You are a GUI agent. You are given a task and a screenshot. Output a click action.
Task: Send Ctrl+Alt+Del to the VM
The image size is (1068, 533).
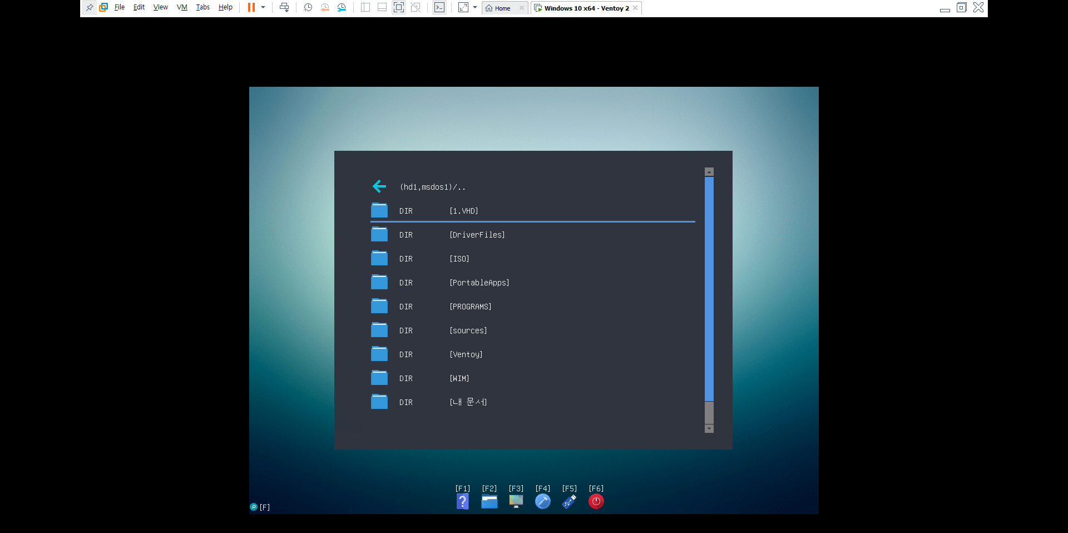284,8
